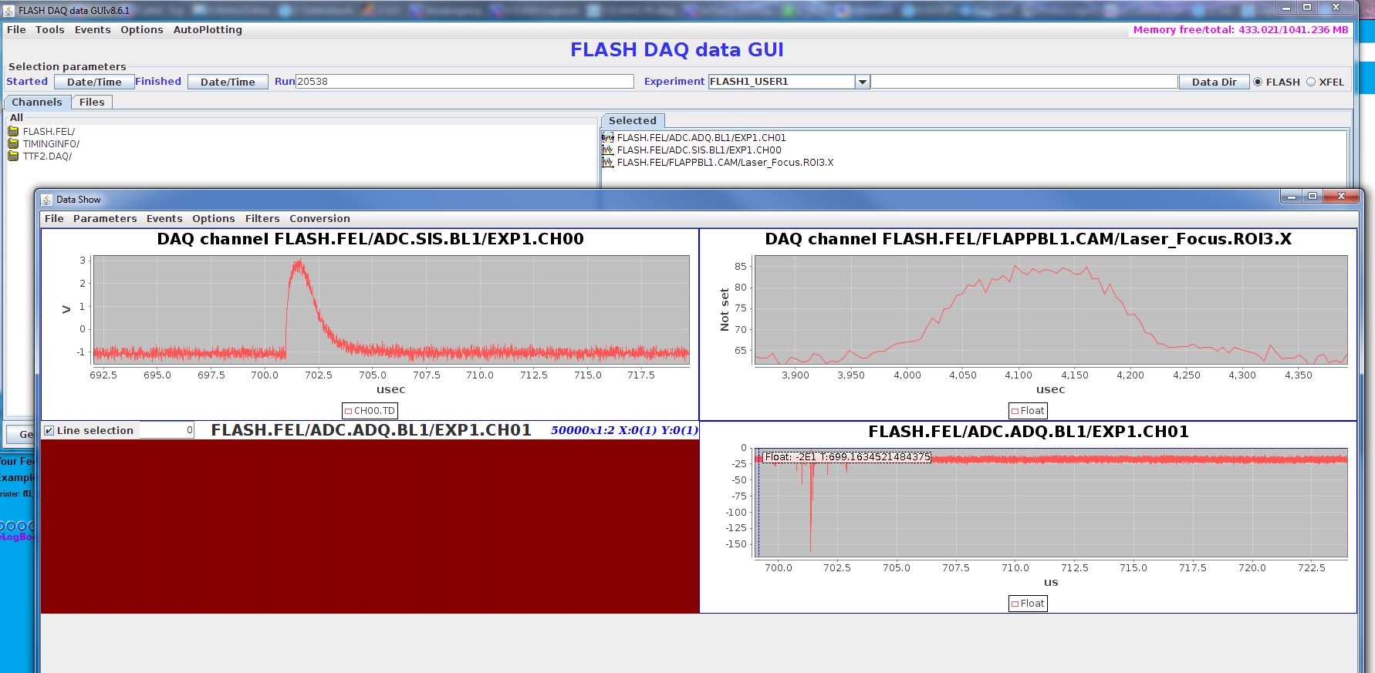Viewport: 1375px width, 673px height.
Task: Open the Conversion menu
Action: pyautogui.click(x=319, y=219)
